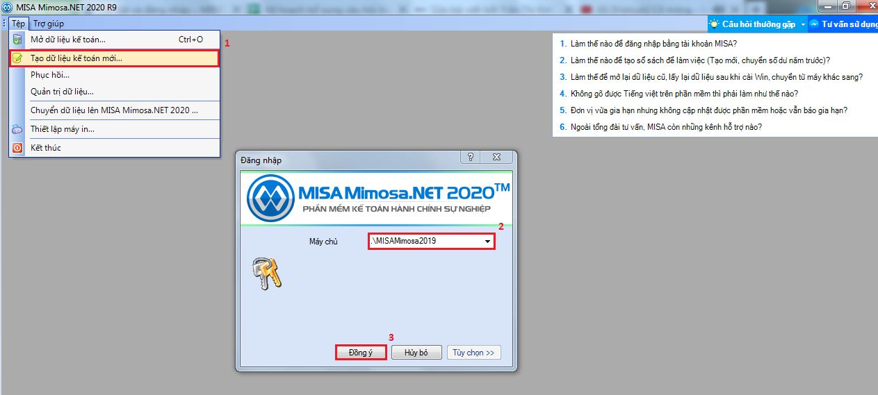Confirm login with Đồng ý button

click(361, 353)
